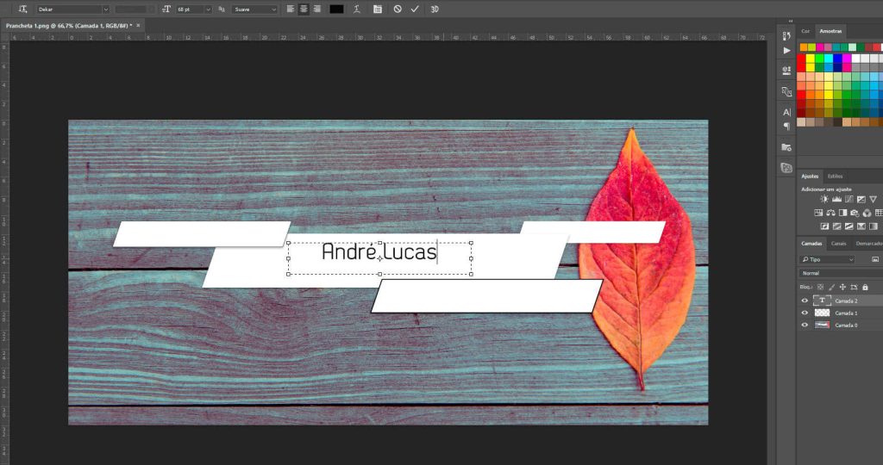
Task: Add a Threshold adjustment
Action: tap(849, 226)
